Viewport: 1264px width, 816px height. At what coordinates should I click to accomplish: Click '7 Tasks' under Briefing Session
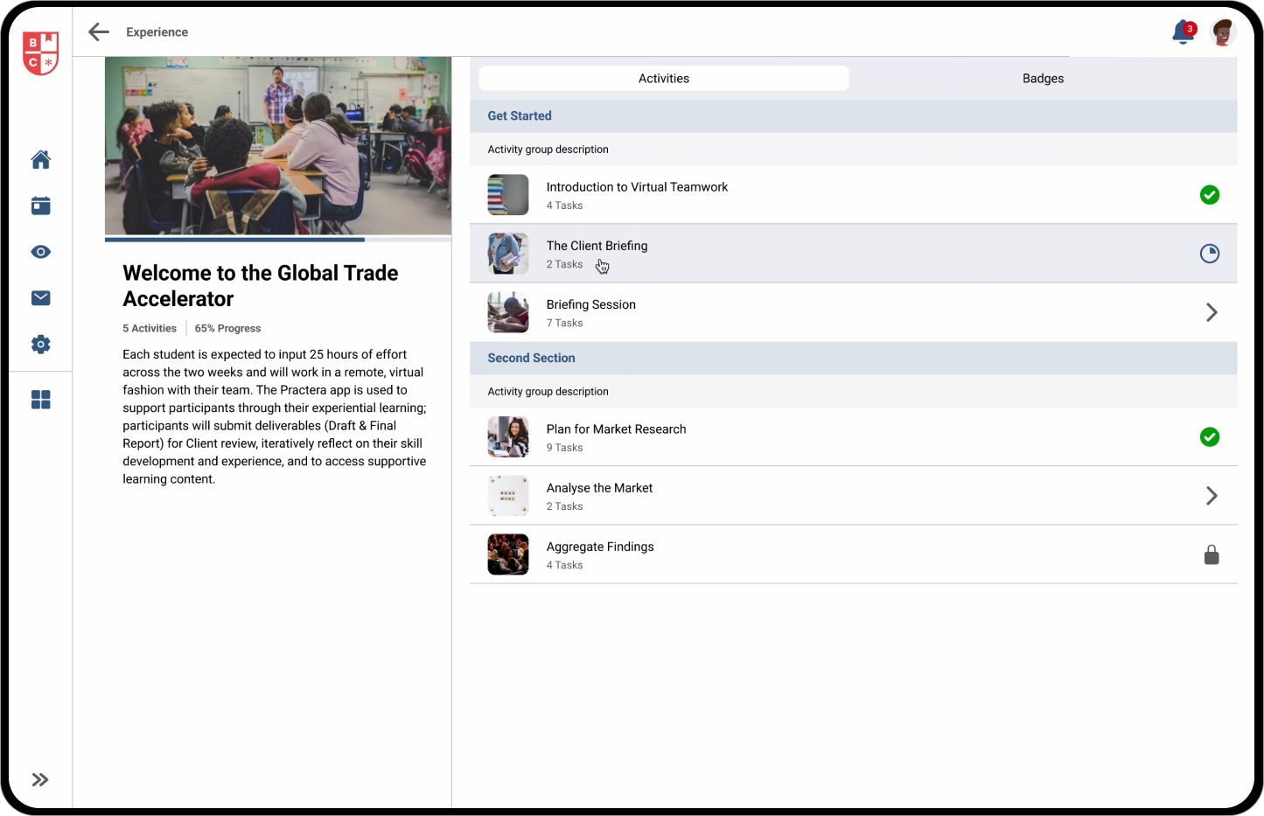565,323
